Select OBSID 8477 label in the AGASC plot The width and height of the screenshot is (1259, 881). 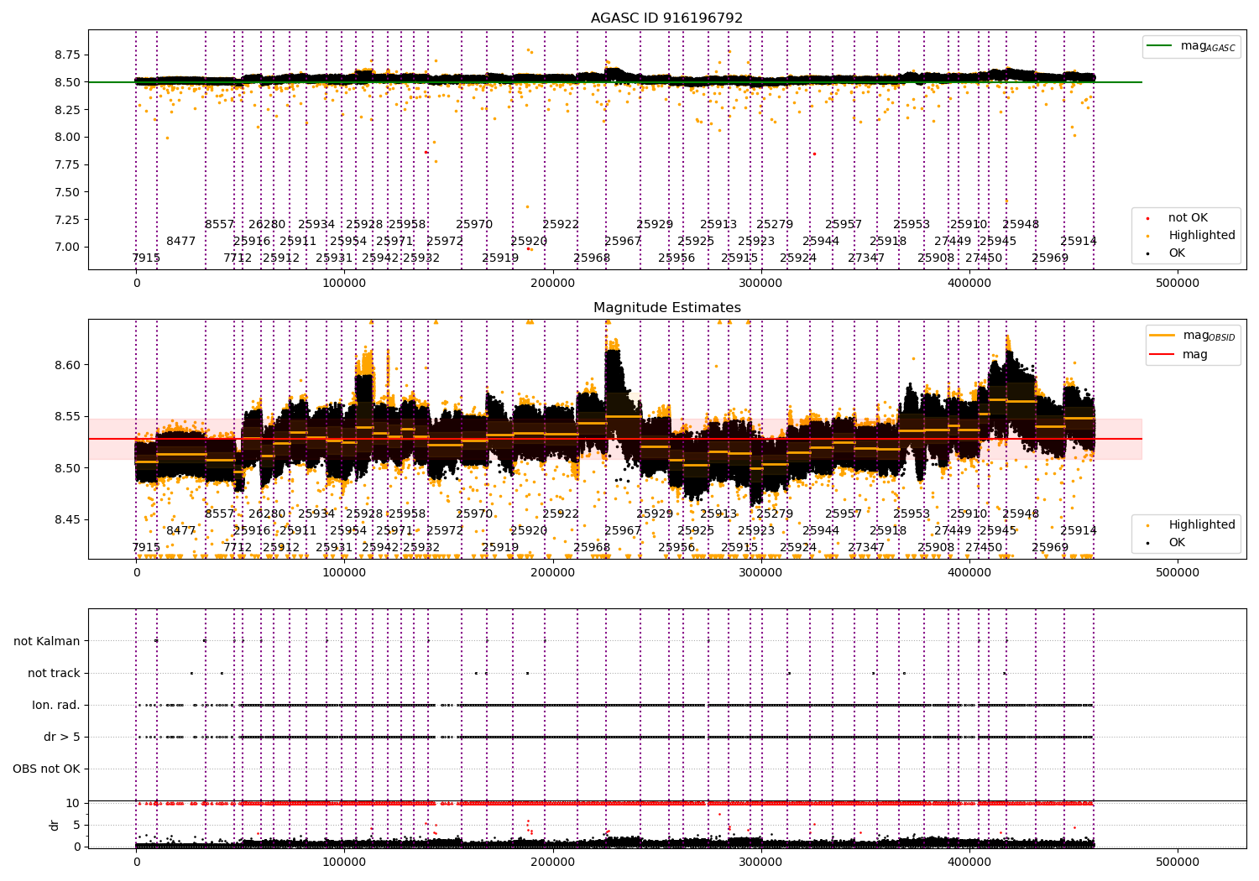pos(180,241)
